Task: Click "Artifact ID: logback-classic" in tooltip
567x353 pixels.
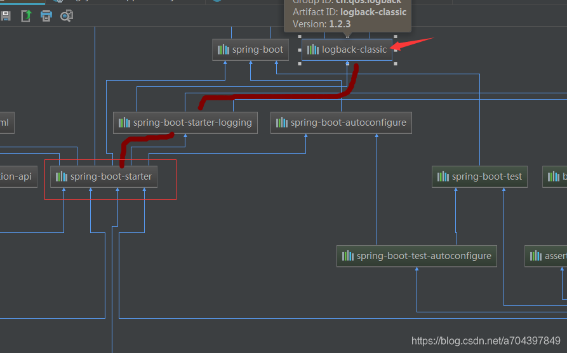Action: (349, 12)
